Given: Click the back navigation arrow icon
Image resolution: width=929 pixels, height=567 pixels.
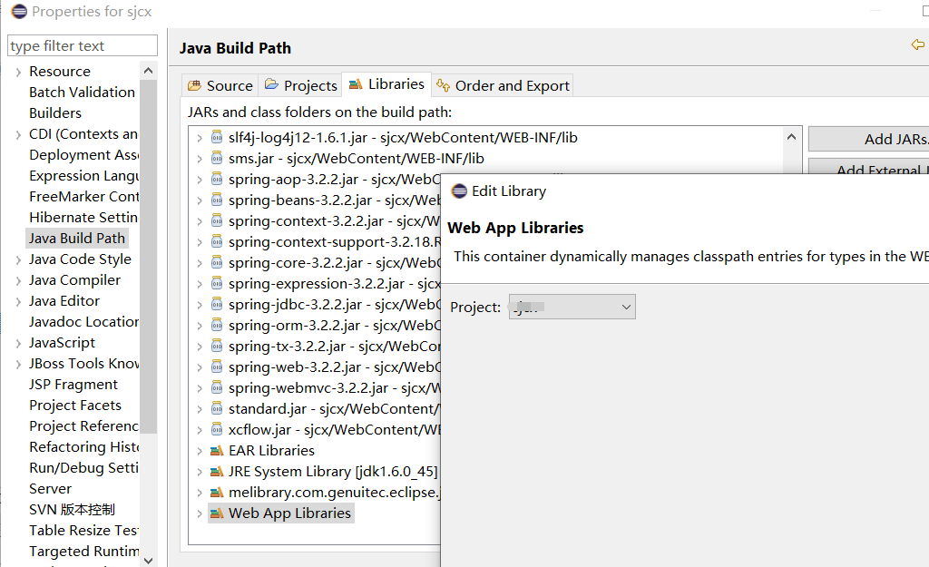Looking at the screenshot, I should [918, 44].
